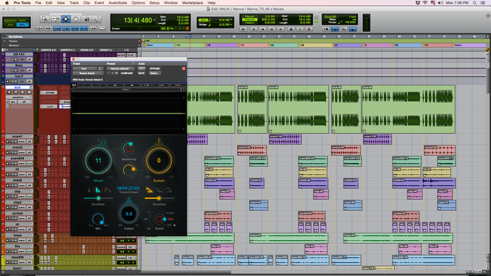This screenshot has width=491, height=276.
Task: Open the Track menu
Action: [x=74, y=3]
